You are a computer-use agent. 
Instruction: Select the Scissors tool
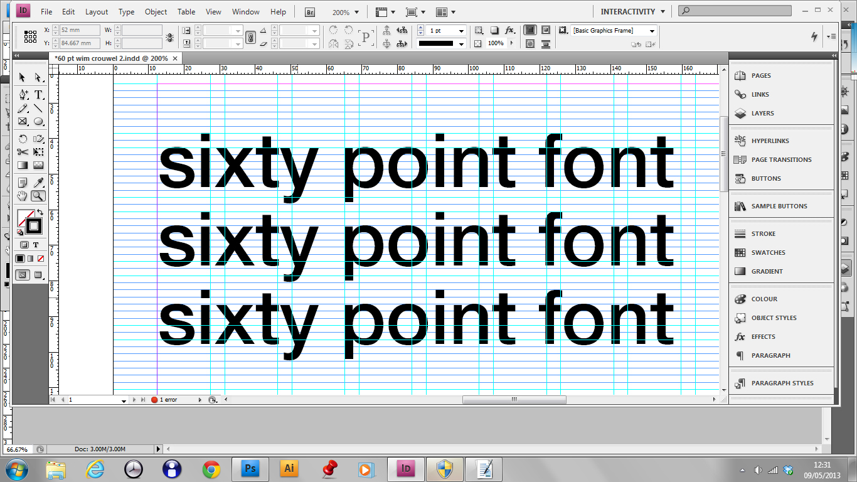coord(22,152)
